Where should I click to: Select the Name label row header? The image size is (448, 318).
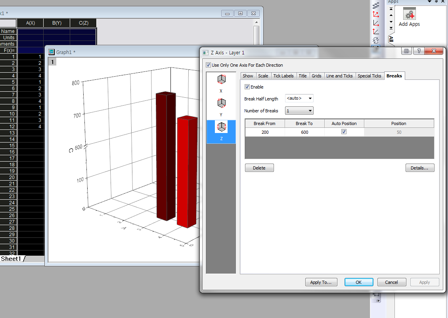8,31
